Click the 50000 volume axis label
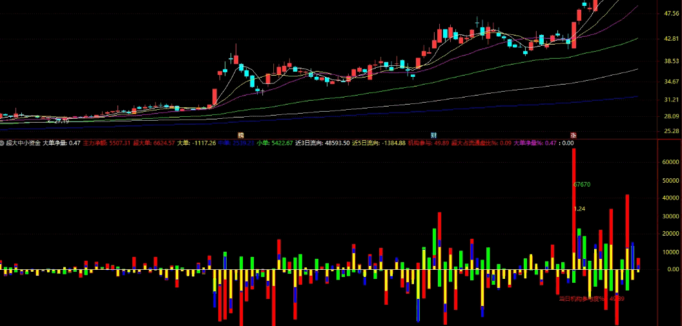This screenshot has height=326, width=682. (670, 180)
